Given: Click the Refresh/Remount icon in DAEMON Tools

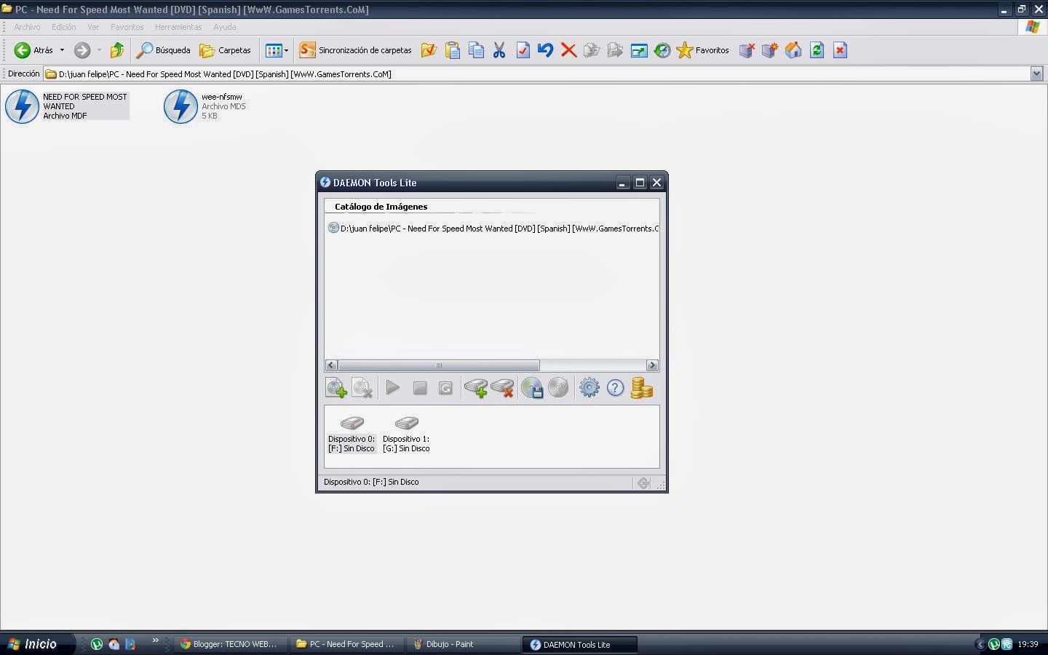Looking at the screenshot, I should [x=446, y=388].
